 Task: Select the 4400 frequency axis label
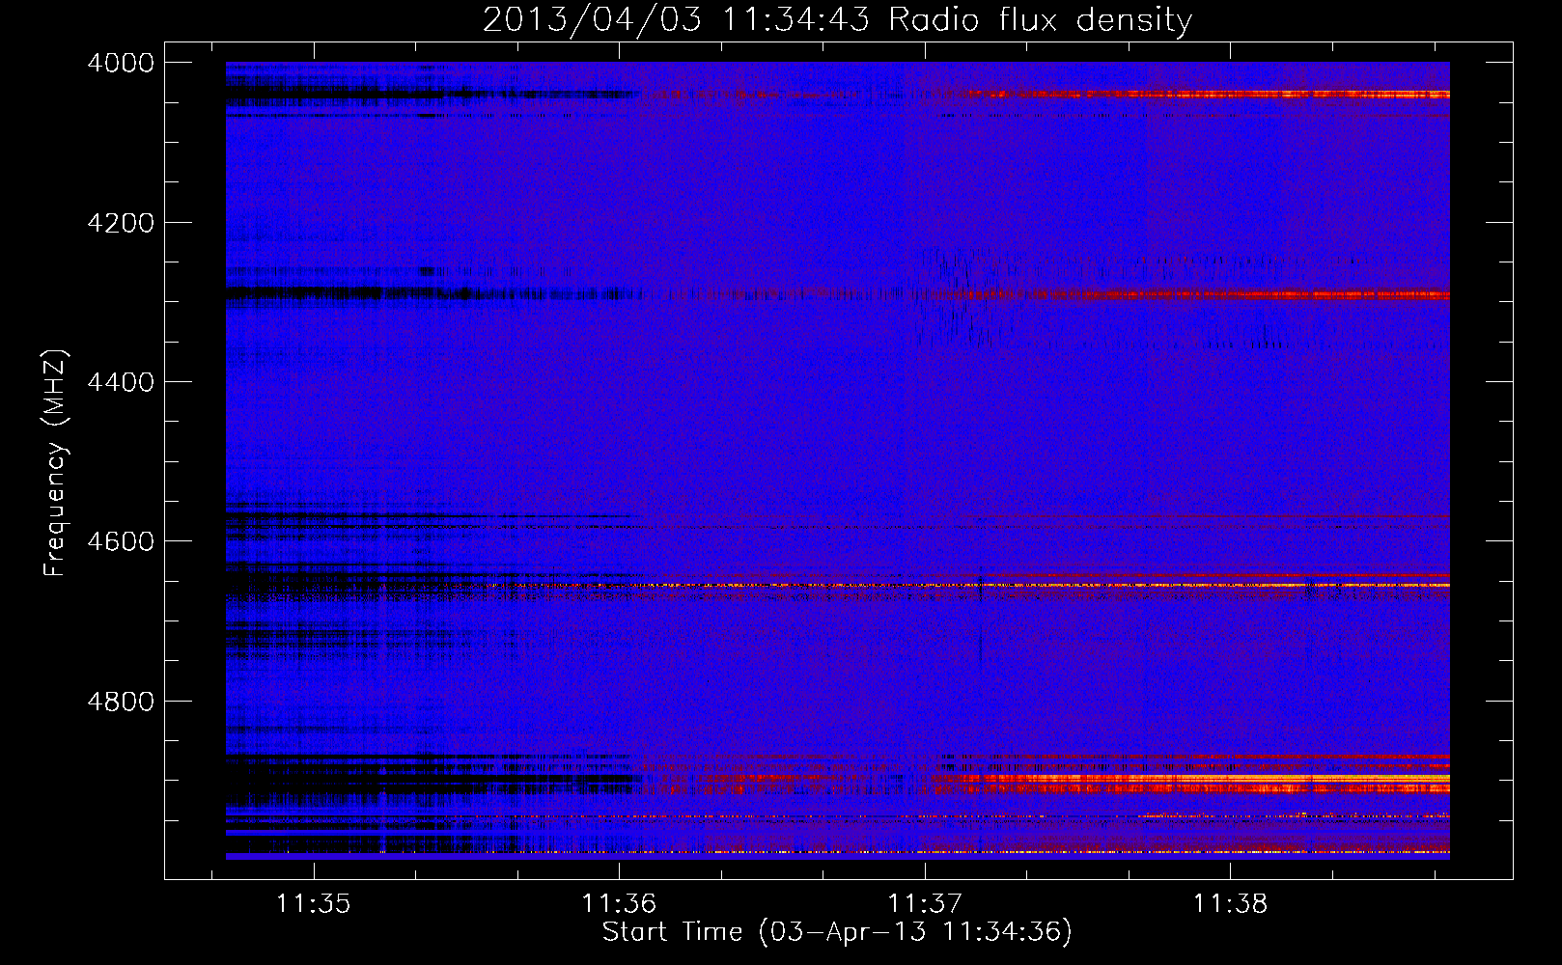[x=121, y=382]
